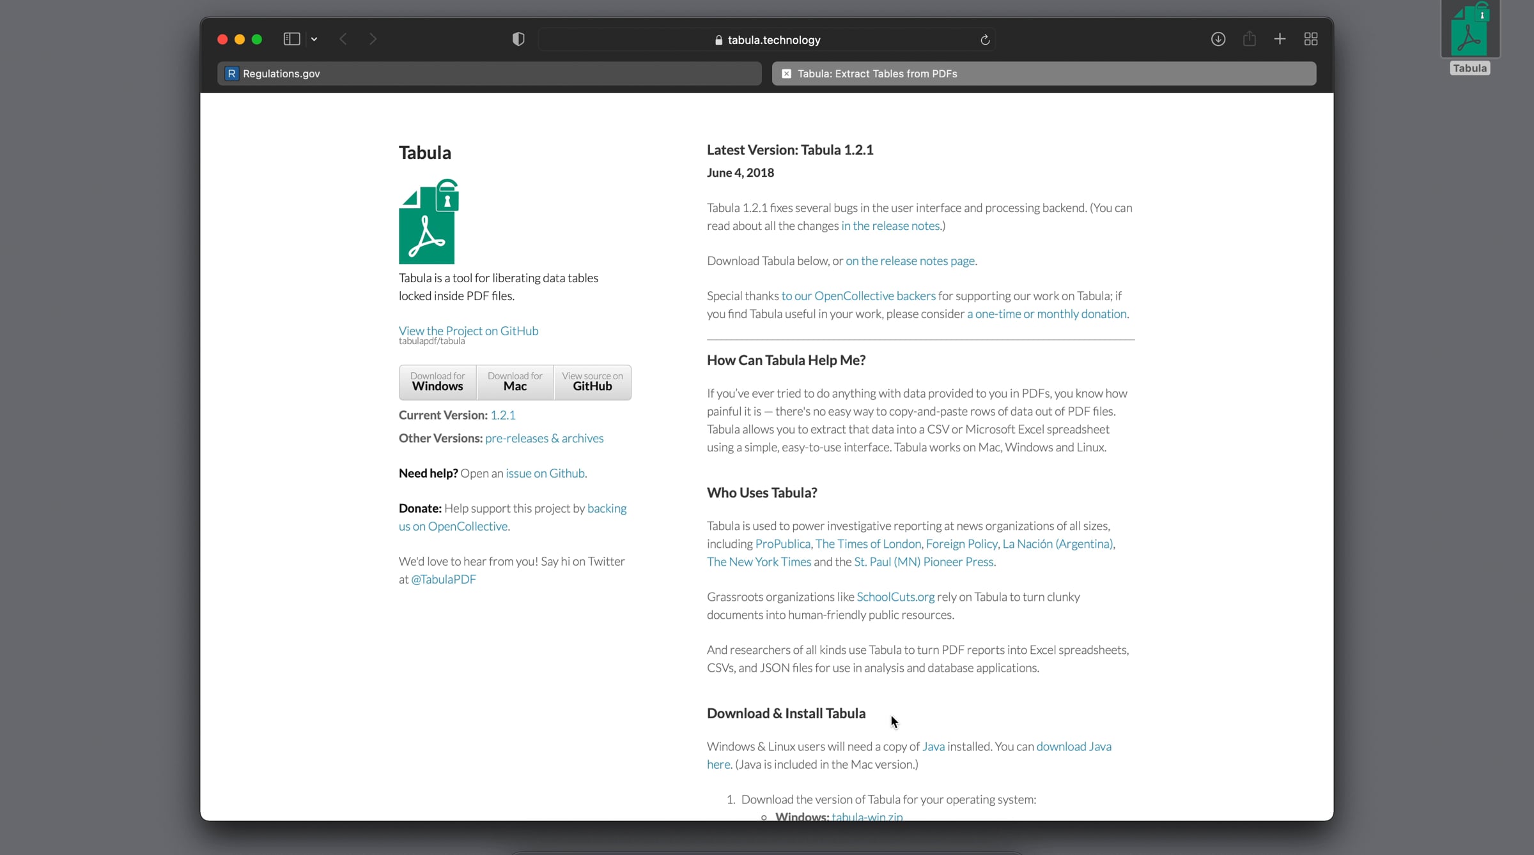Open the sidebar options dropdown chevron
Screen dimensions: 1534x855
point(314,40)
